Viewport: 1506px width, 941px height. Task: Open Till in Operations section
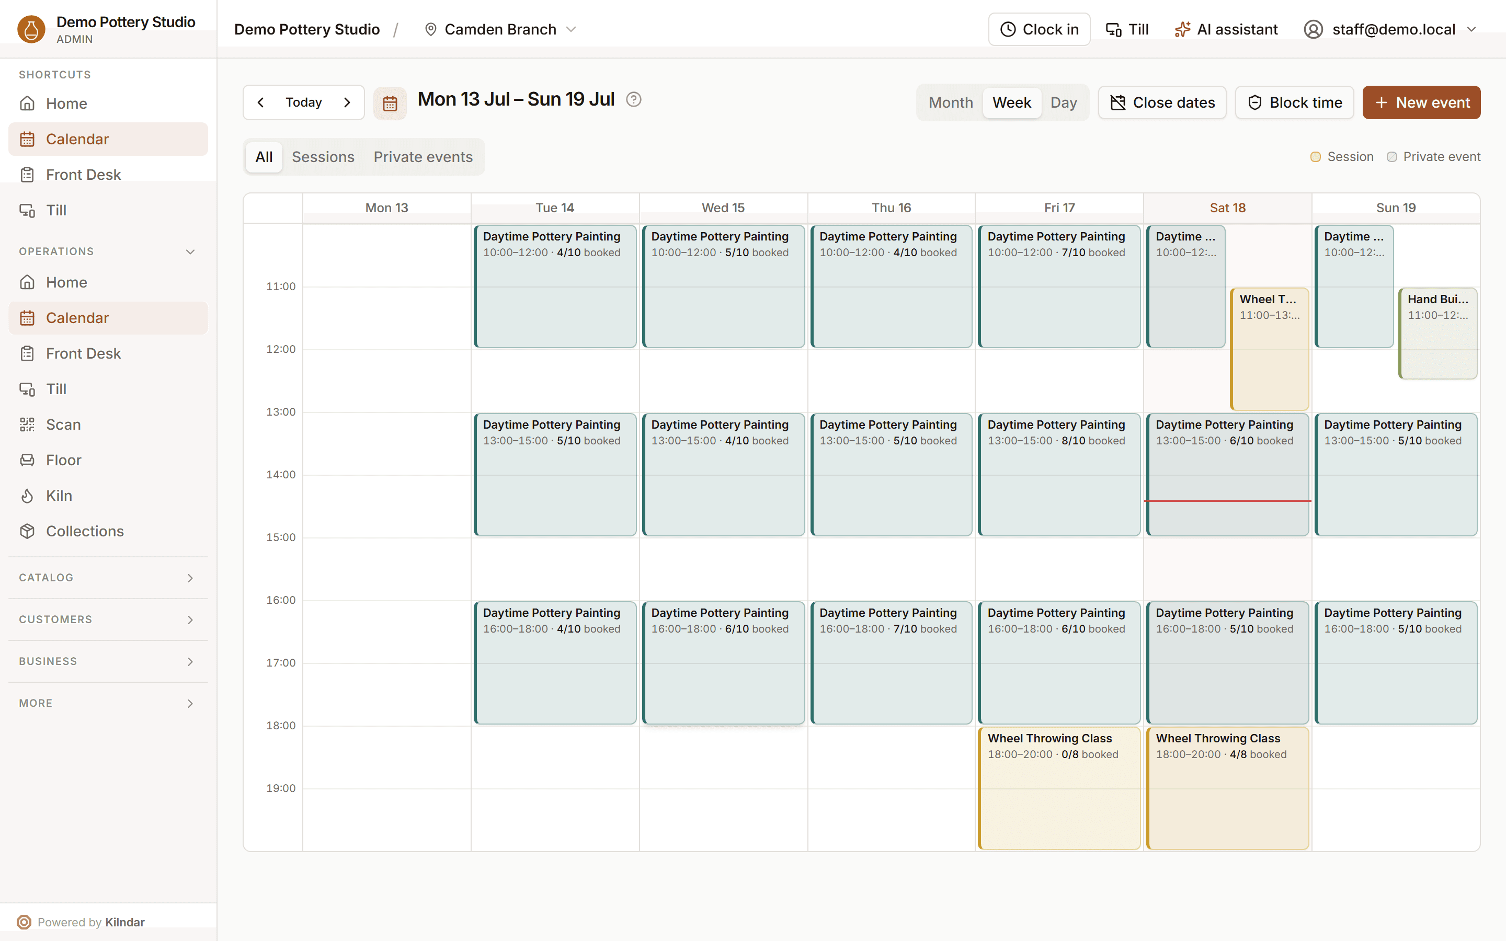(x=108, y=389)
